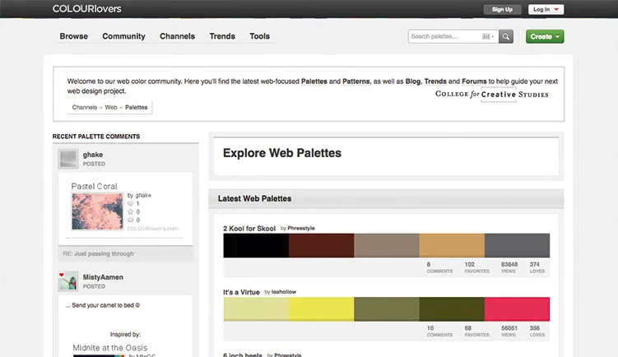The width and height of the screenshot is (618, 357).
Task: Open the 2 Kool for Skool palette title
Action: coord(249,229)
